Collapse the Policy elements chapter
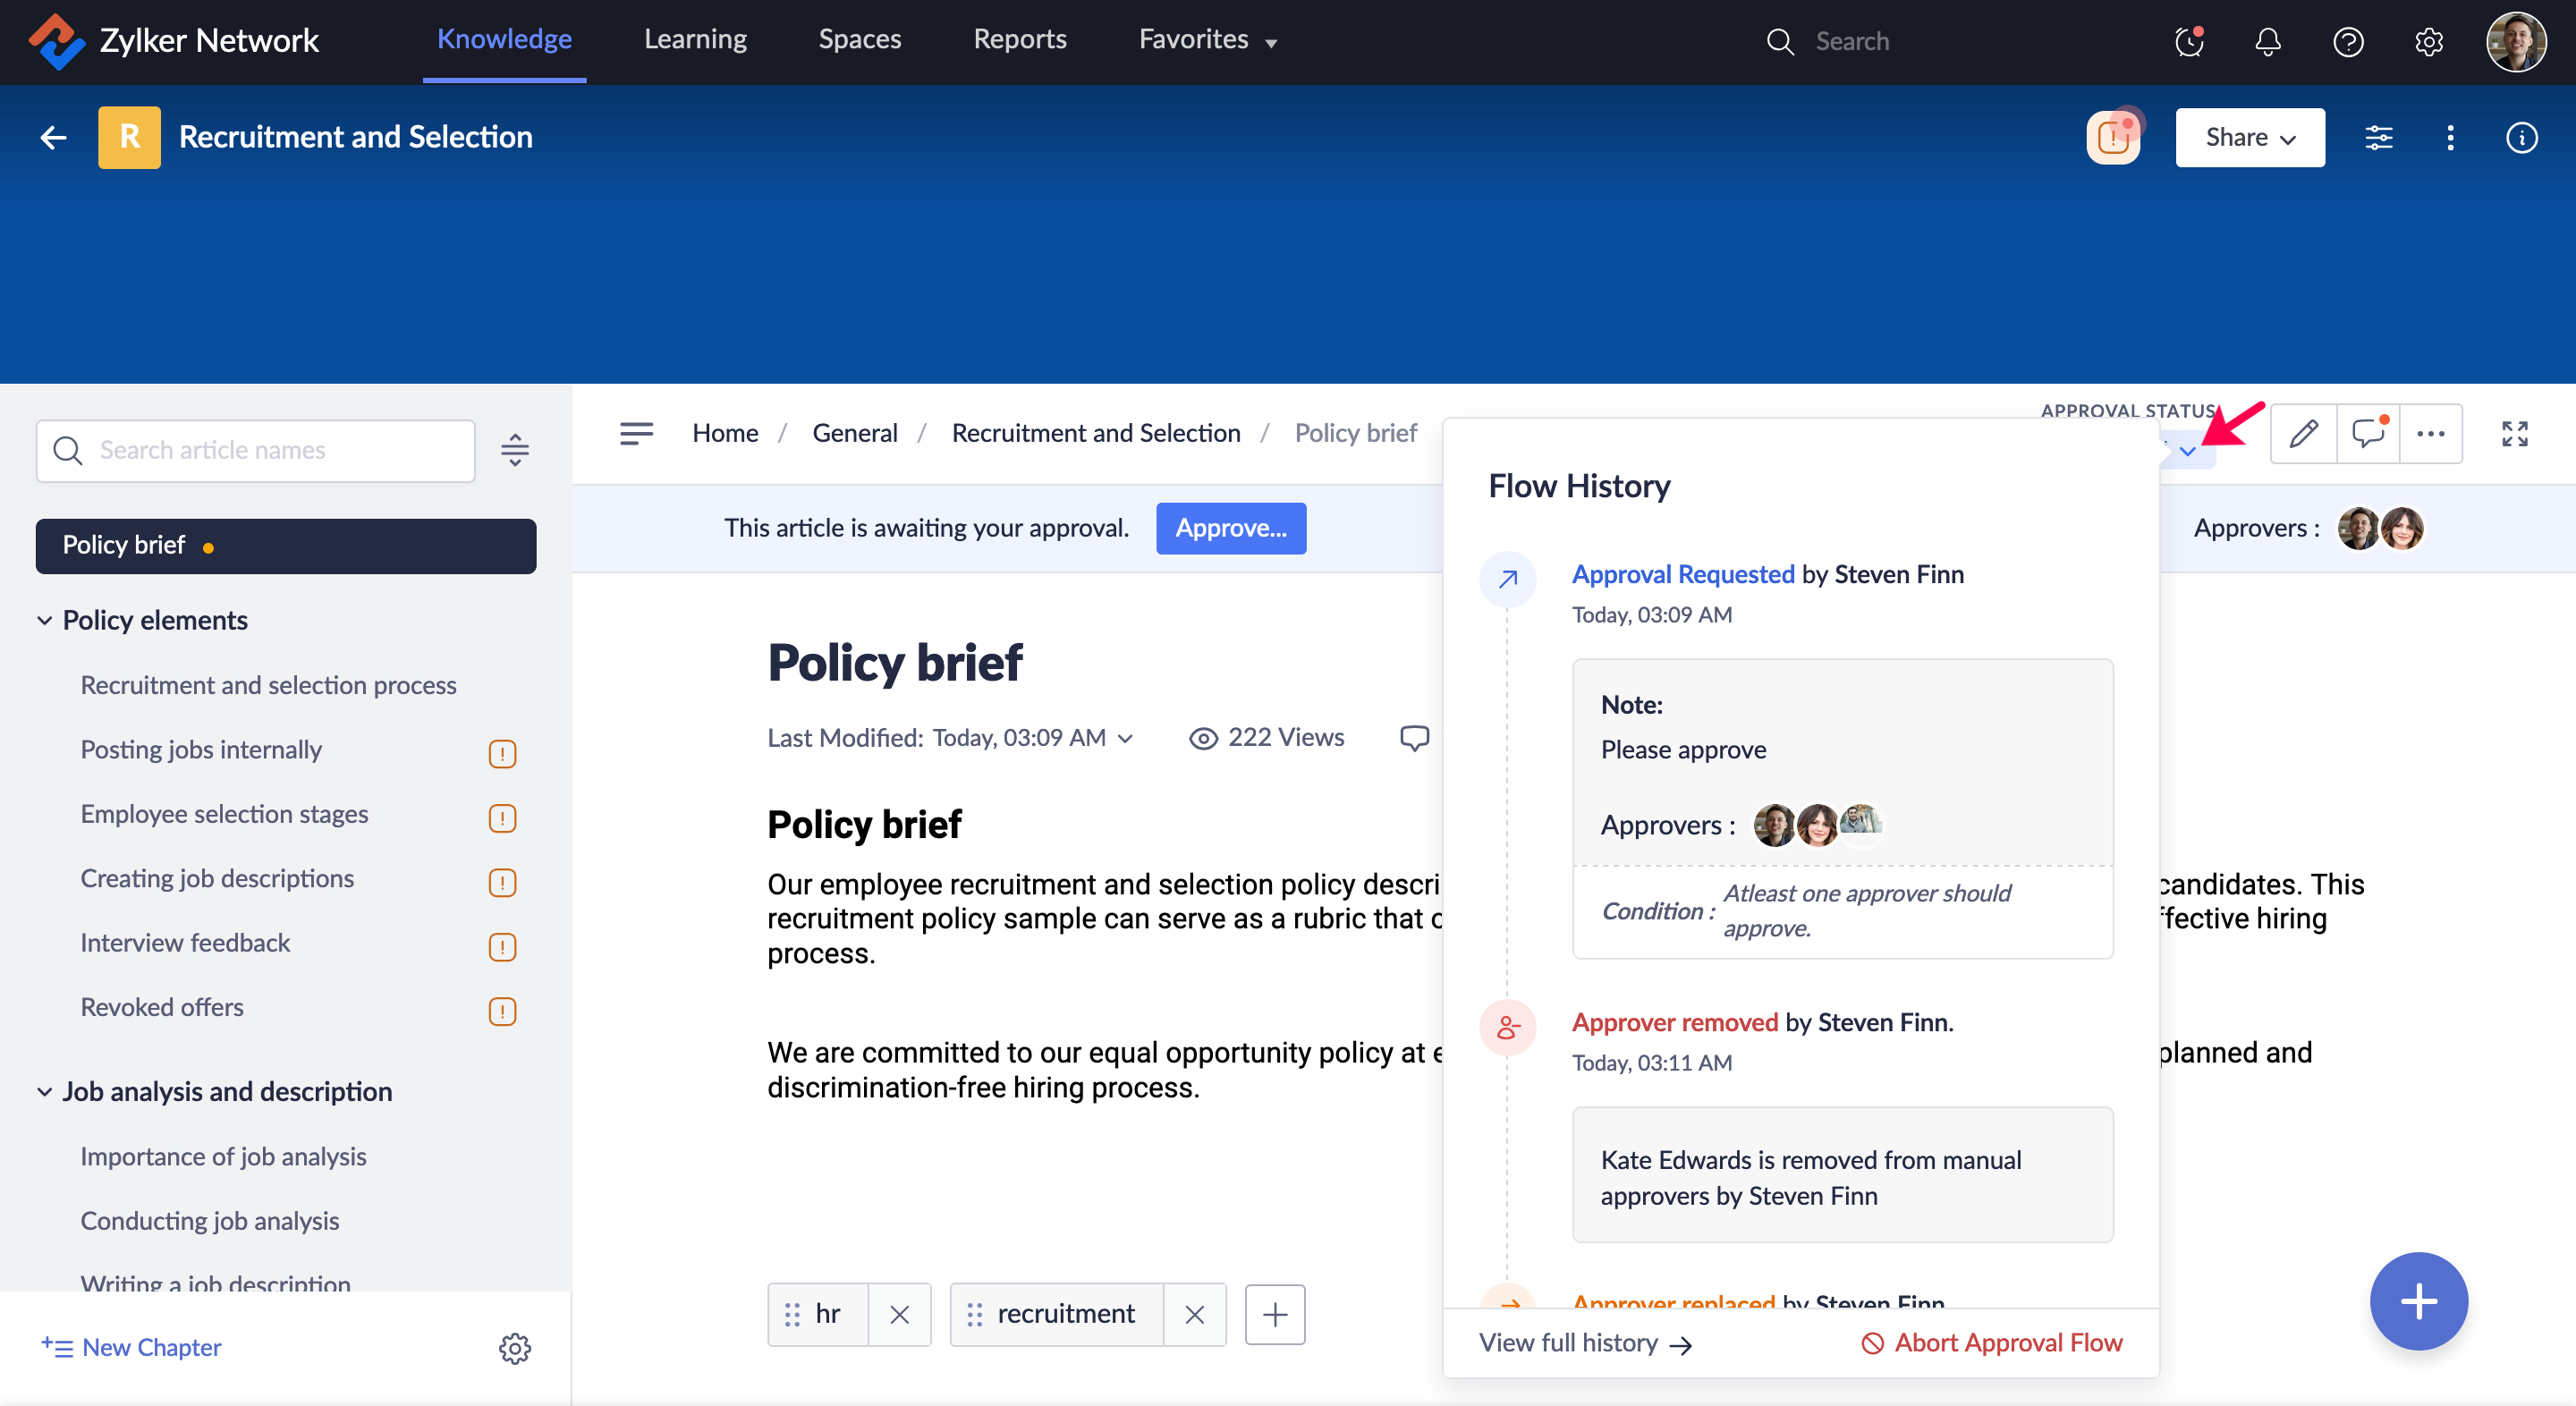The height and width of the screenshot is (1406, 2576). pos(45,620)
